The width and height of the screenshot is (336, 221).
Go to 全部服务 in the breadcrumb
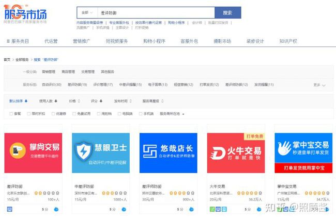22,60
